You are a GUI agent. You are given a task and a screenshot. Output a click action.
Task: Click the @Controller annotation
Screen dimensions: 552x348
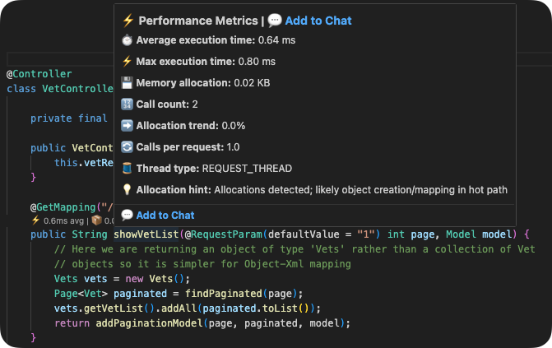(x=39, y=74)
